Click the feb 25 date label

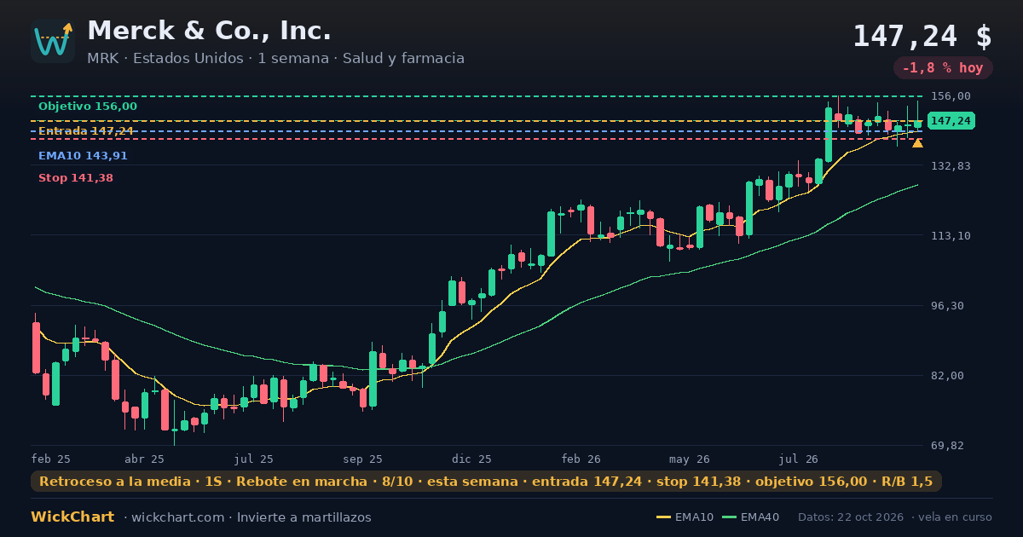point(51,459)
